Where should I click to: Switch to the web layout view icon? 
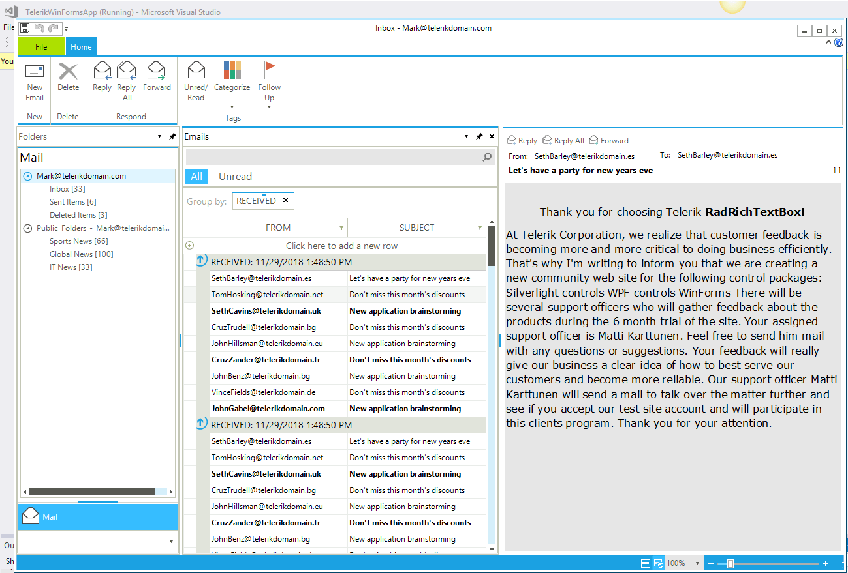[659, 563]
